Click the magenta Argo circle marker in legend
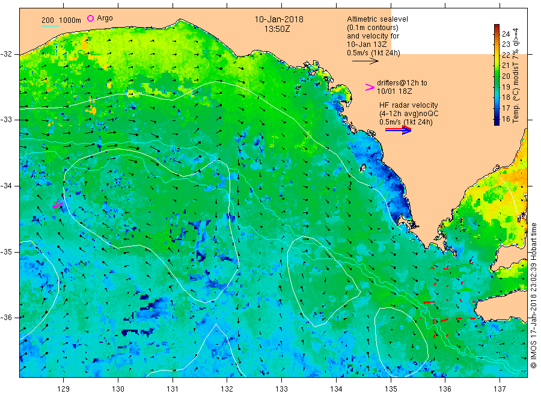Viewport: 541px width, 397px height. (x=90, y=18)
